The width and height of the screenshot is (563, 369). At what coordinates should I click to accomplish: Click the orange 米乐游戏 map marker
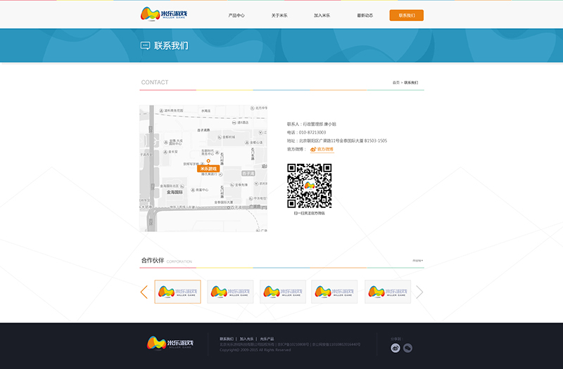point(208,169)
